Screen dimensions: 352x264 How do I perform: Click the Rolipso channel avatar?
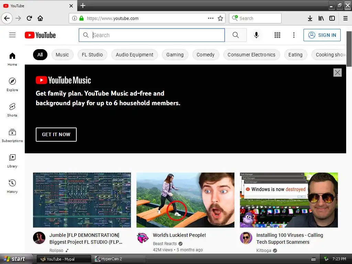point(39,238)
